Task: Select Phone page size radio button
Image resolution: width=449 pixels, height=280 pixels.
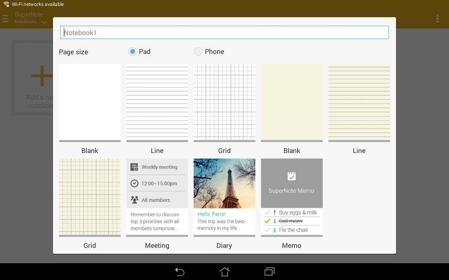Action: point(199,51)
